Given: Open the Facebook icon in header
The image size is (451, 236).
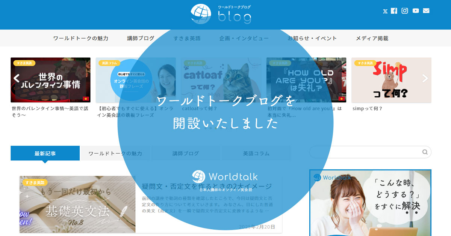Looking at the screenshot, I should [394, 11].
